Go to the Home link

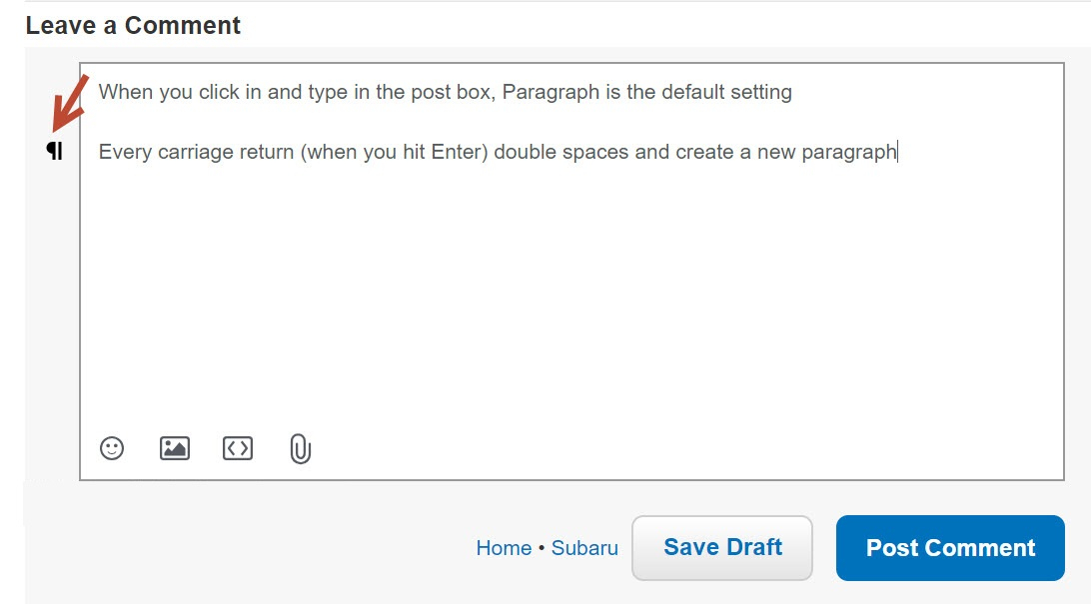(504, 548)
